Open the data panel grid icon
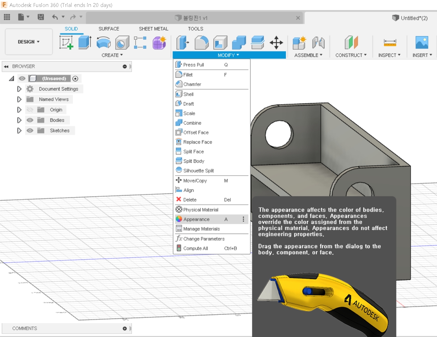 pos(7,17)
